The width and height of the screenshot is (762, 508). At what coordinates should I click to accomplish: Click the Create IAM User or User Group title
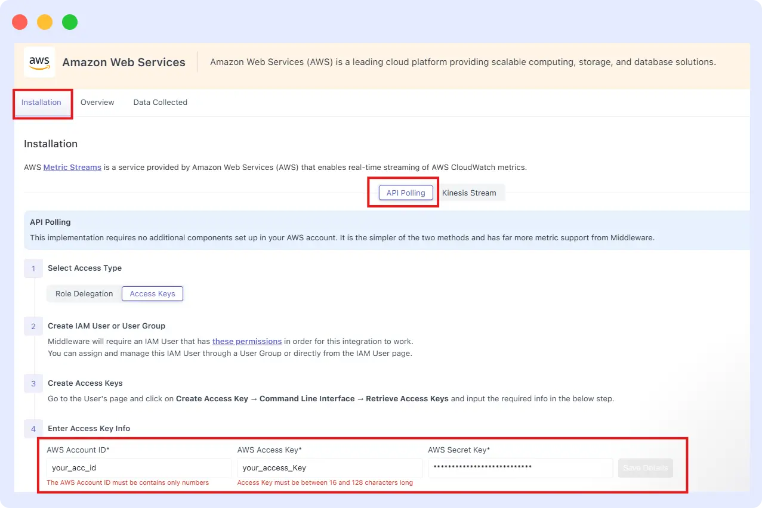(107, 326)
